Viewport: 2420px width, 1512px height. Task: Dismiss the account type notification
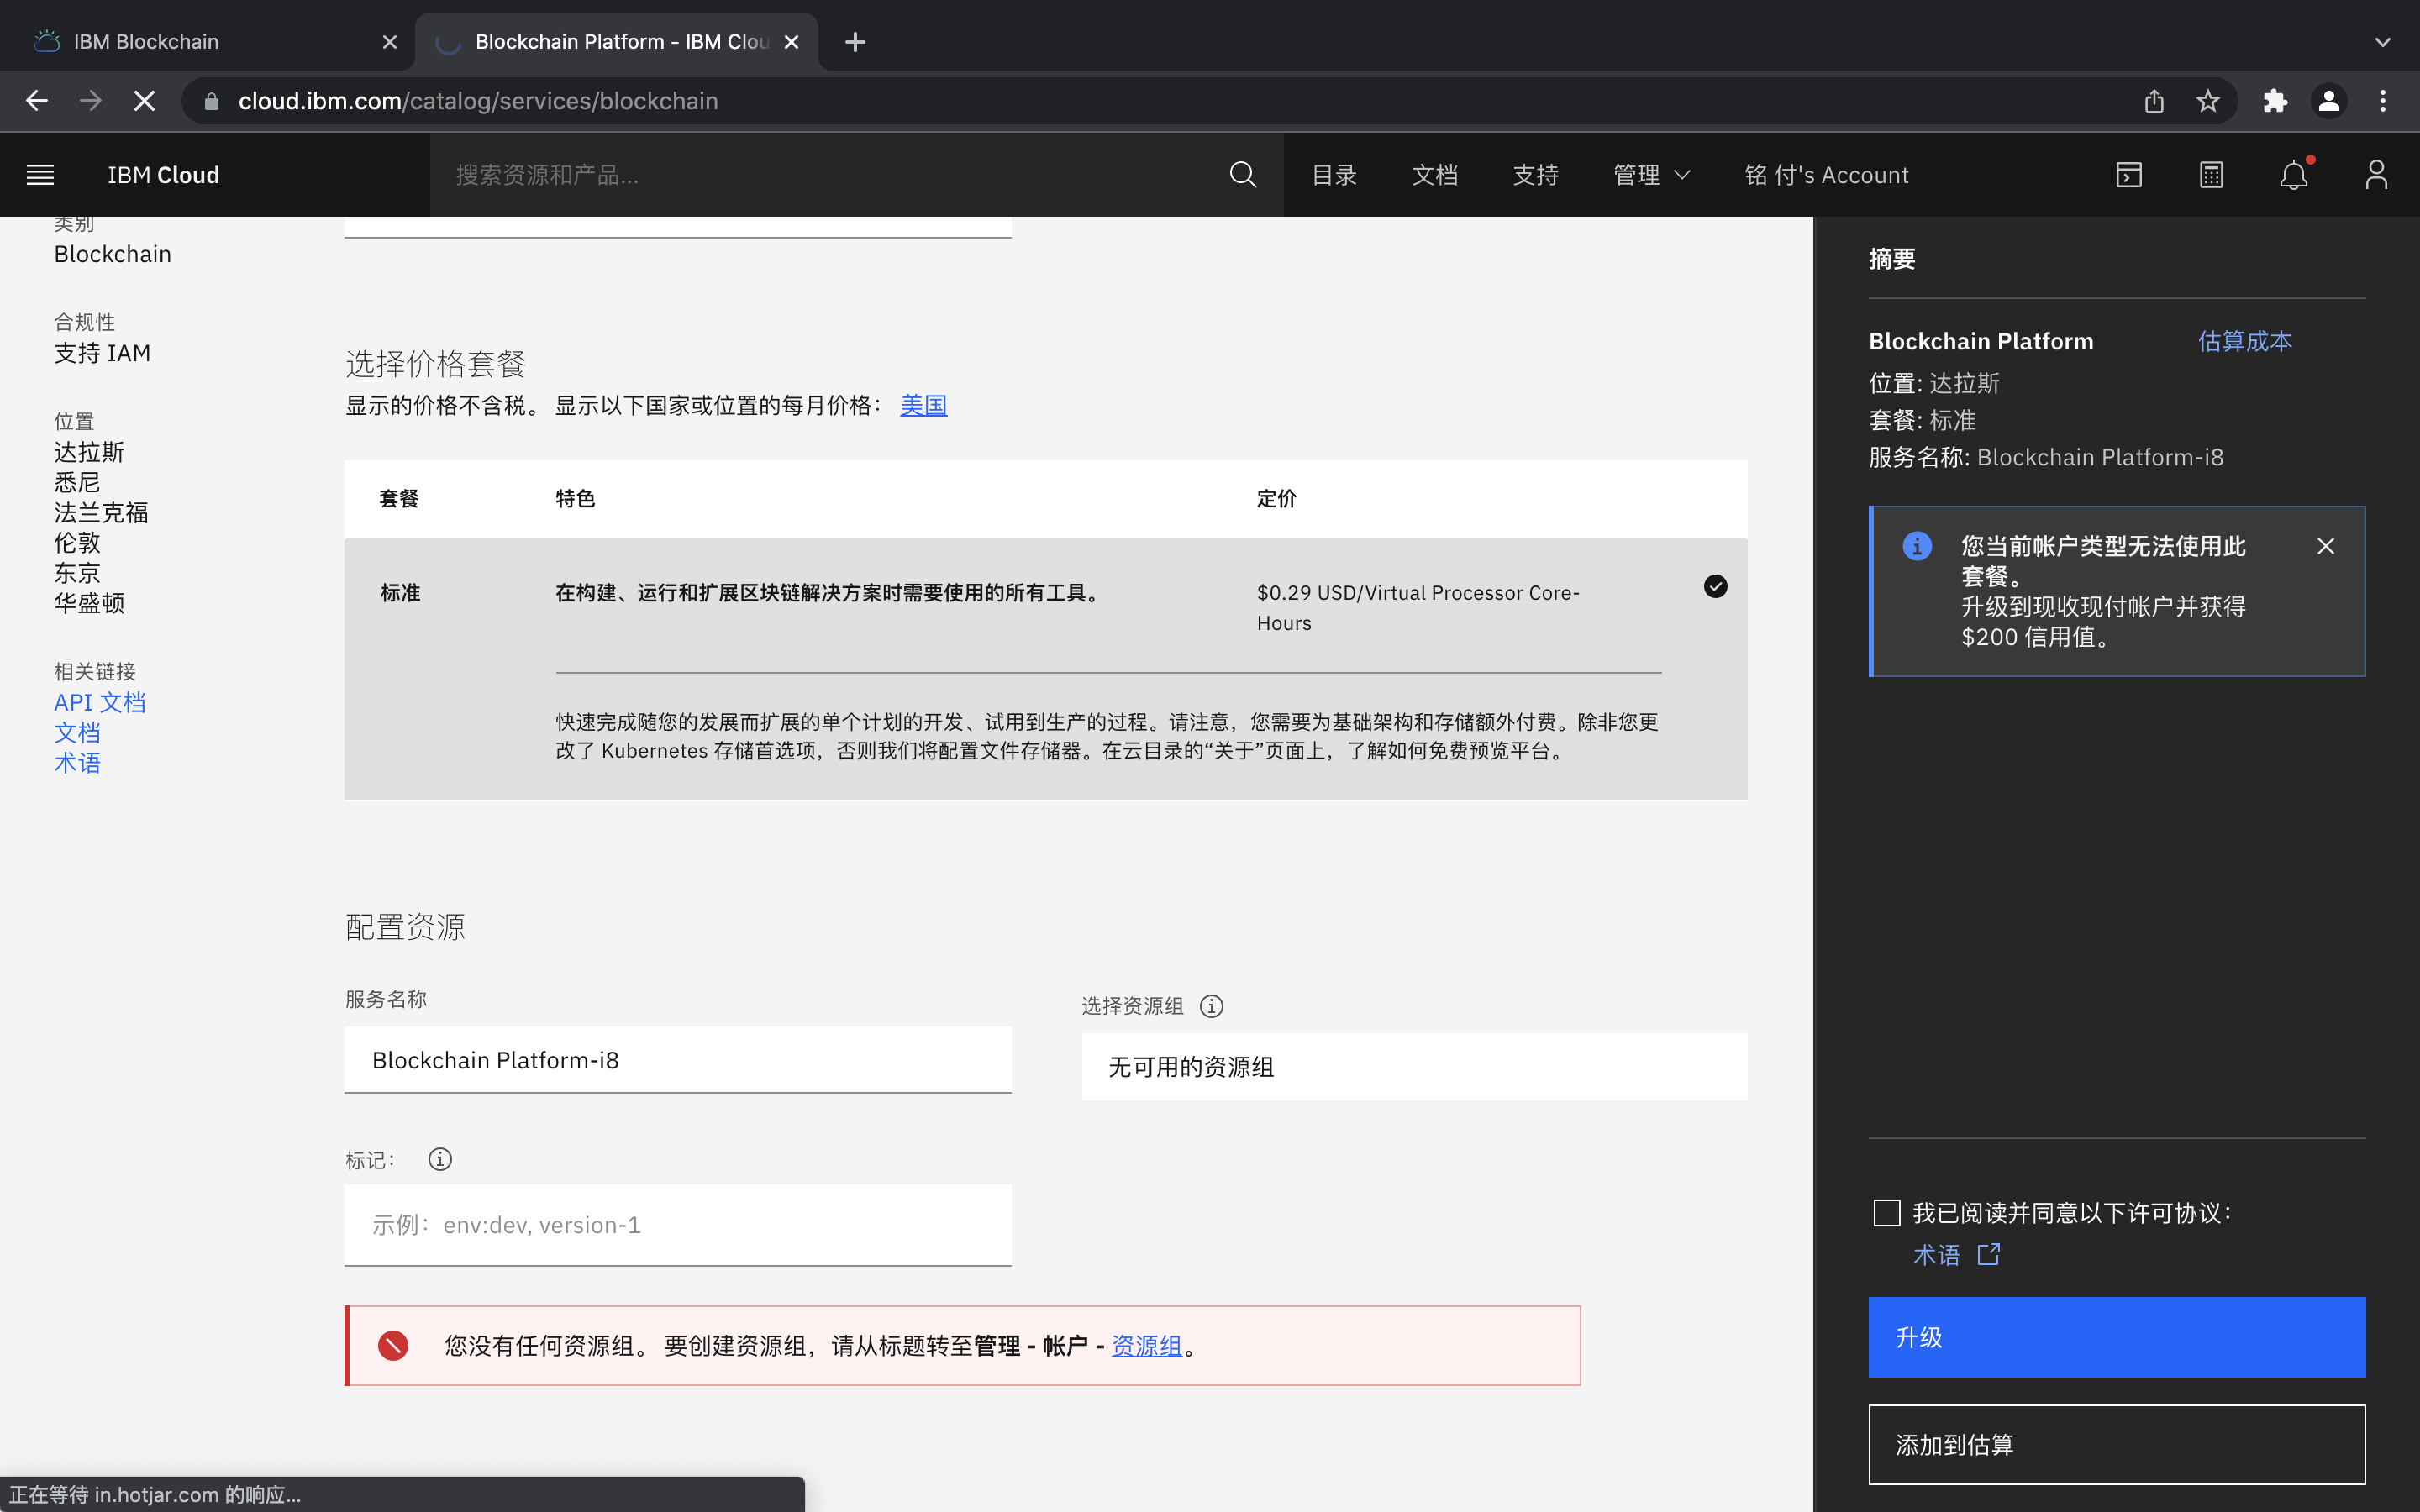click(2326, 546)
